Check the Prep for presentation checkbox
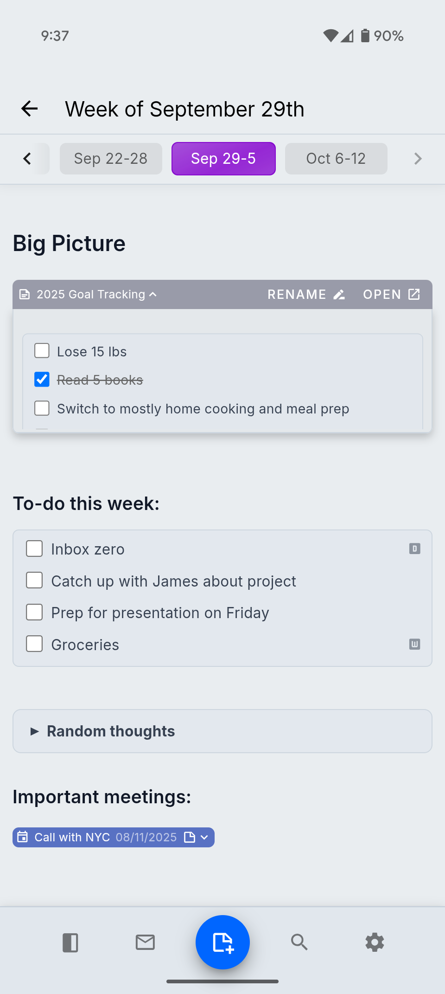The height and width of the screenshot is (994, 445). (x=35, y=612)
